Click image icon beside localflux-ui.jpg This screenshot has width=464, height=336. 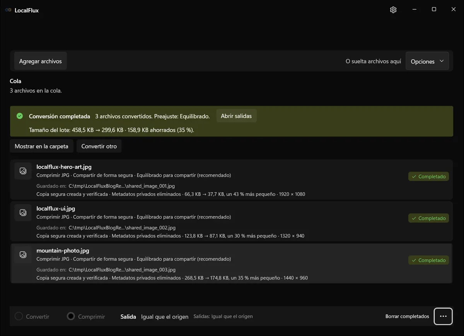coord(23,212)
